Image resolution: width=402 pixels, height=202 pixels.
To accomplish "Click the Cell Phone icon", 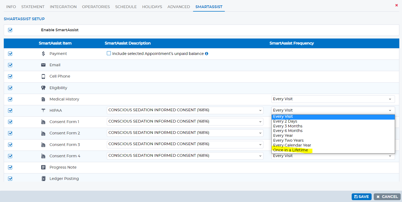I will [x=43, y=76].
